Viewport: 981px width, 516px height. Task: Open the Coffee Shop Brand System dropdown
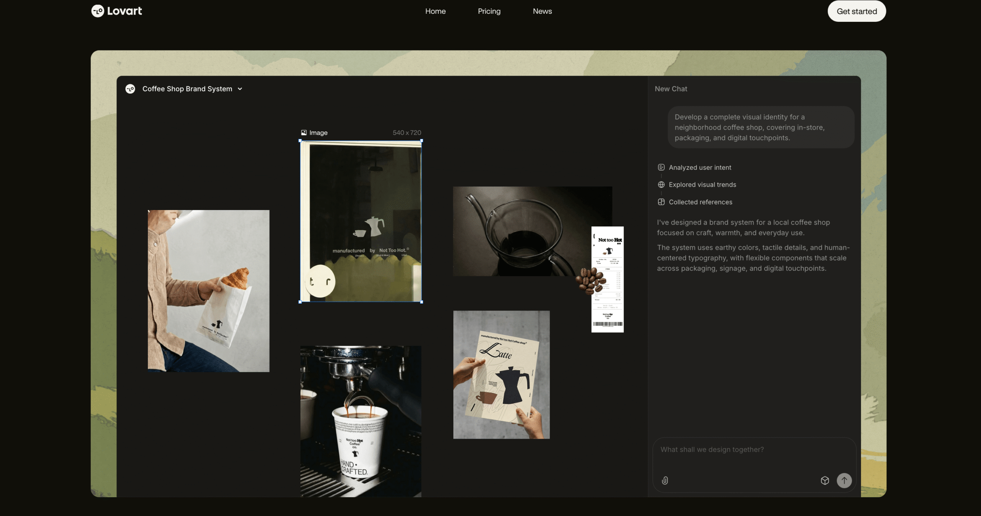tap(240, 88)
